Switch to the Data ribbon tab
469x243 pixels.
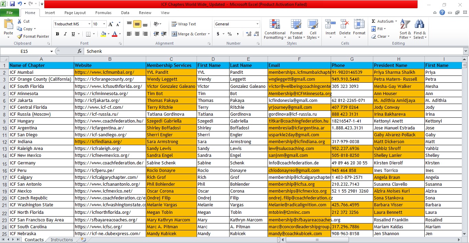pos(125,13)
